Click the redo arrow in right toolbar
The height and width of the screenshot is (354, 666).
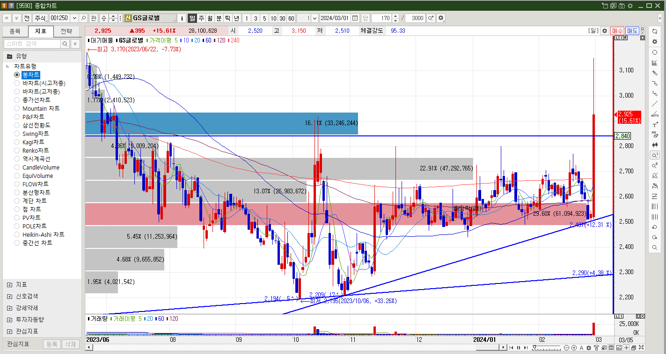coord(655,237)
